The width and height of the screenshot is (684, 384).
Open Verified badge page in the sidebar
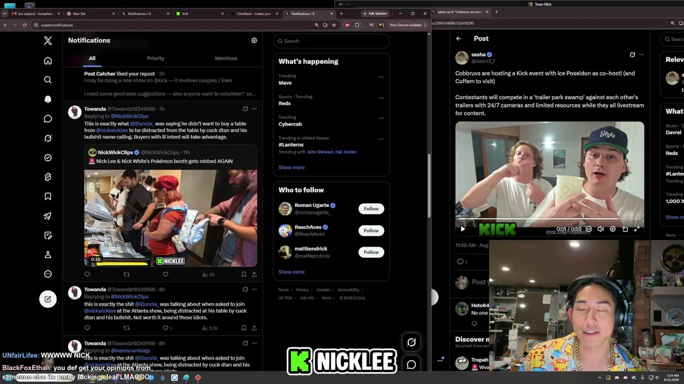pos(48,157)
